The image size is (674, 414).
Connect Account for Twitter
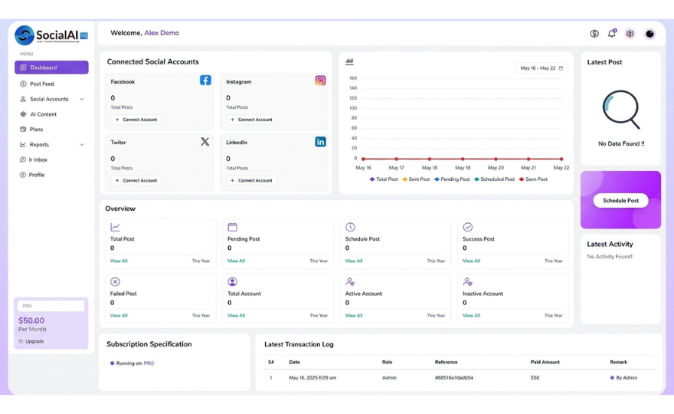(x=136, y=181)
